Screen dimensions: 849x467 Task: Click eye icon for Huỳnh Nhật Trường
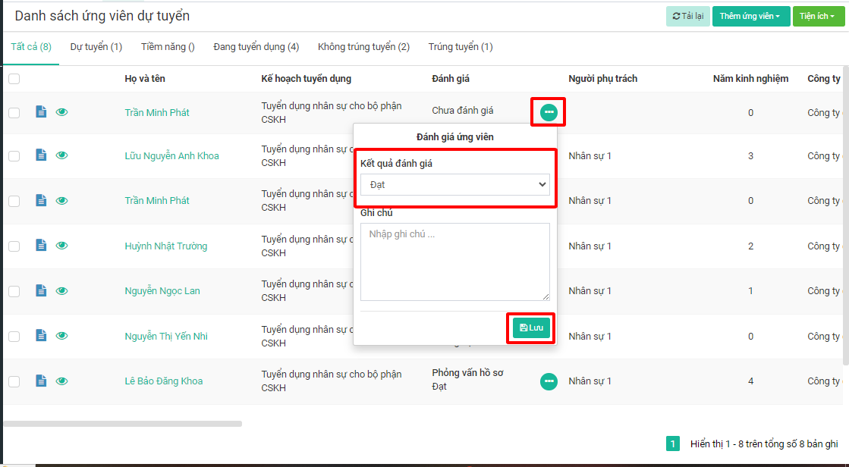point(62,246)
